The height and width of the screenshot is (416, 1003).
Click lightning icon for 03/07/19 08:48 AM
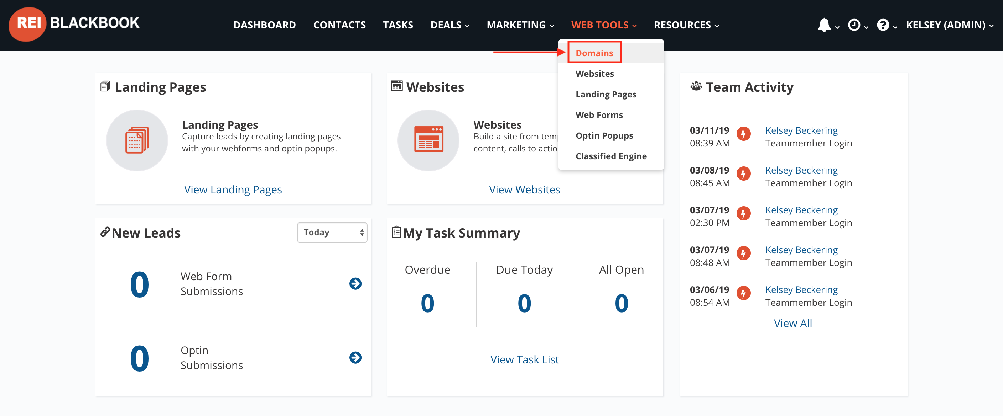click(743, 254)
